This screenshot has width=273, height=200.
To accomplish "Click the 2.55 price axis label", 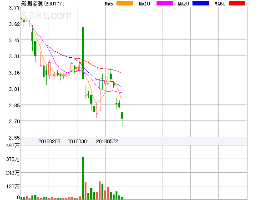I will (14, 138).
